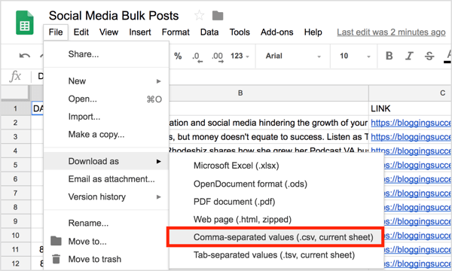The width and height of the screenshot is (452, 271).
Task: Open the File menu
Action: point(56,32)
